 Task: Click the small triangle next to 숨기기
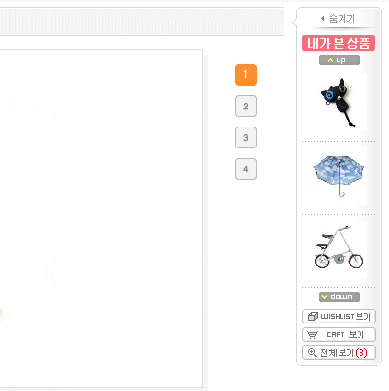click(323, 18)
